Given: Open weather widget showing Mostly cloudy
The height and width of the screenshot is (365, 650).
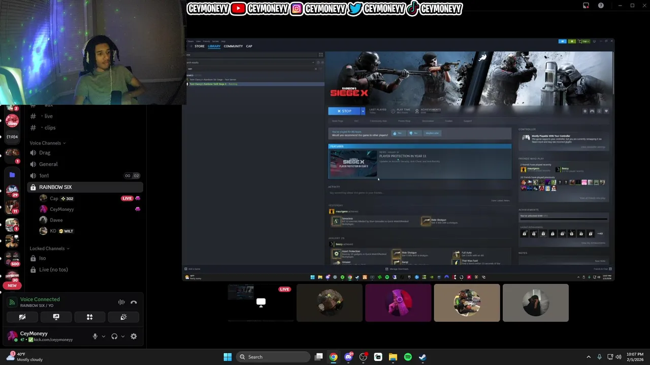Looking at the screenshot, I should (x=25, y=357).
